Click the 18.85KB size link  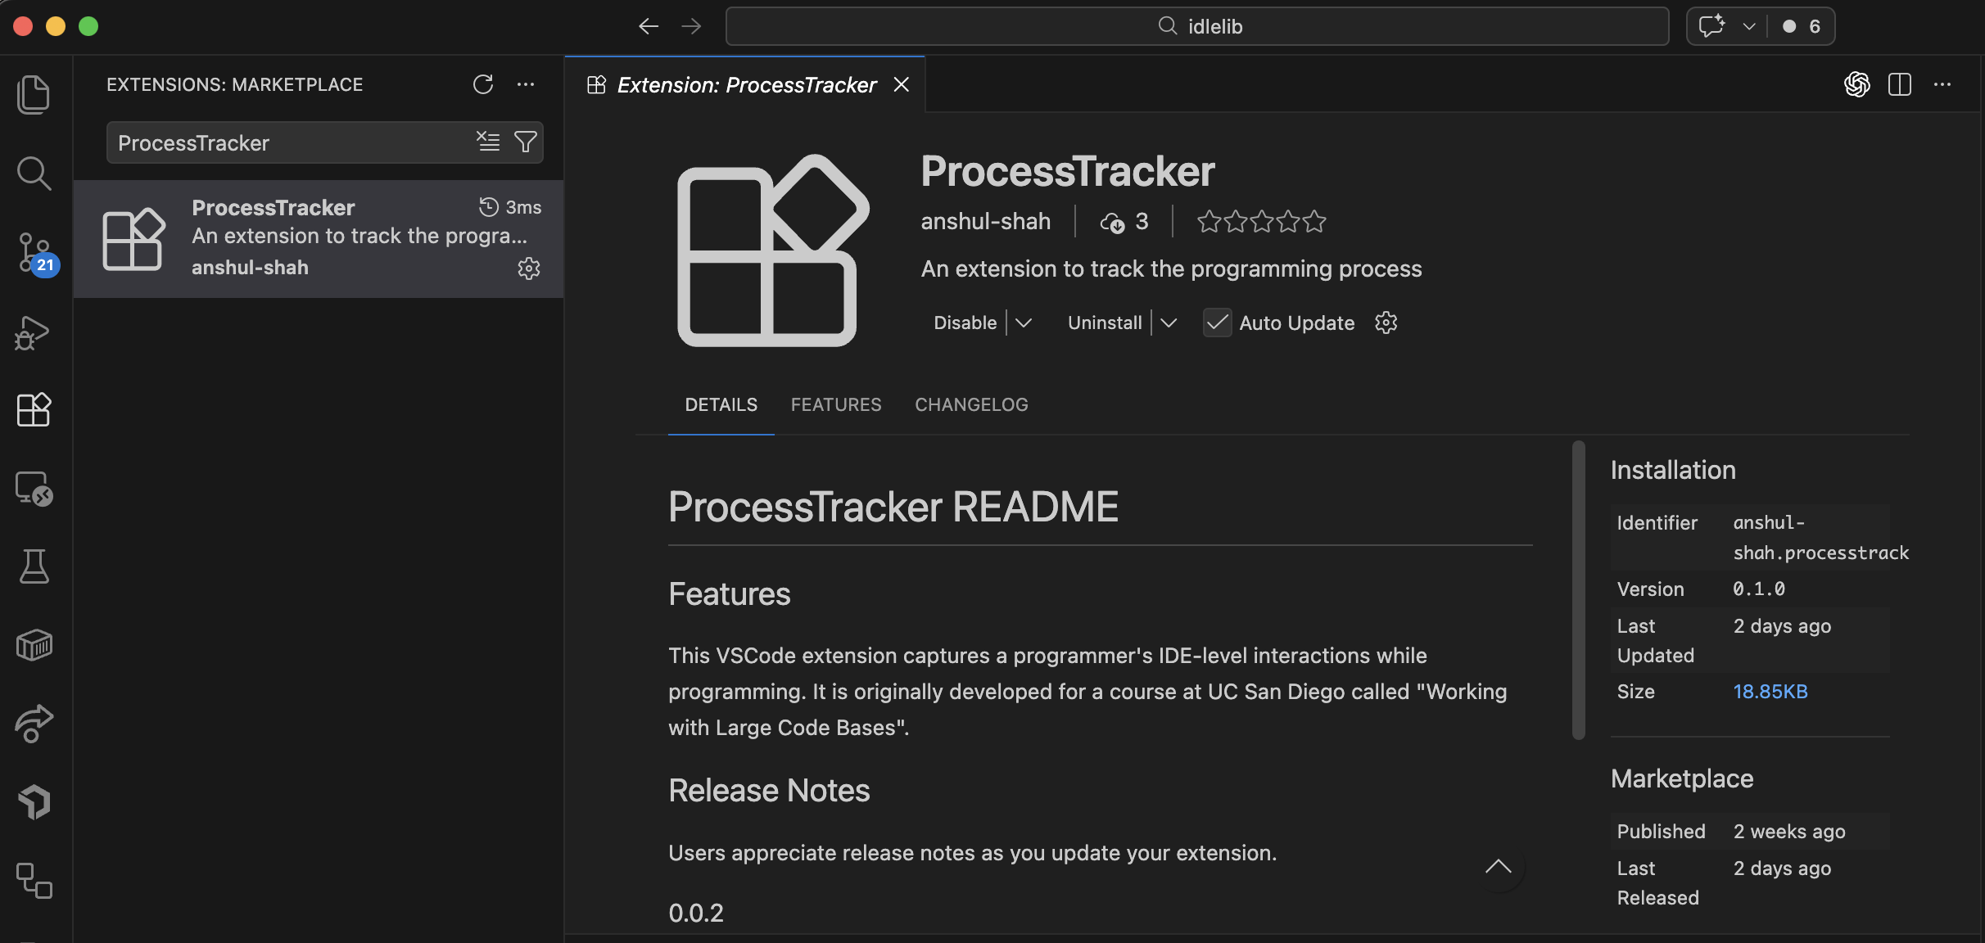pos(1770,692)
